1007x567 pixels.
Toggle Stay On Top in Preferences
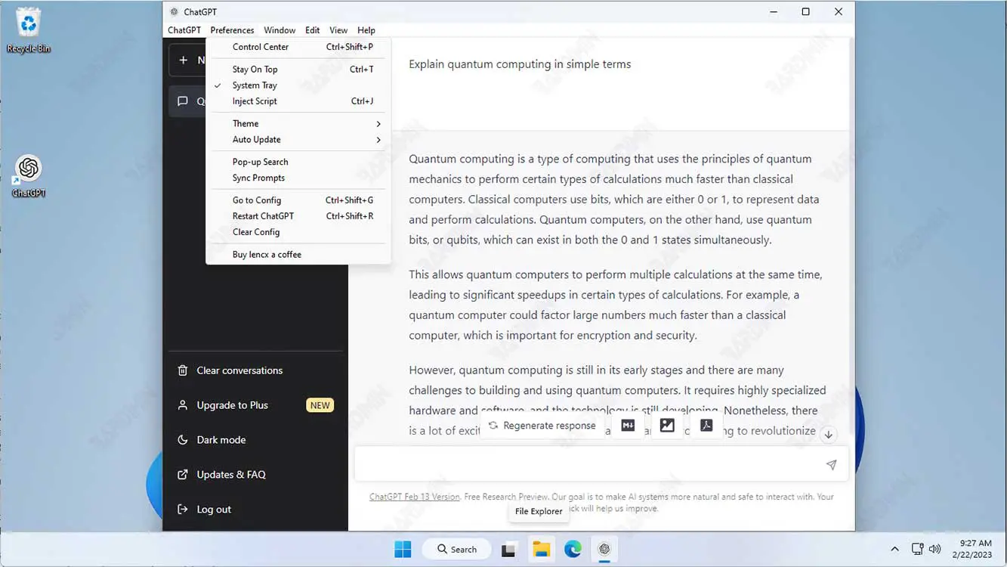(298, 70)
